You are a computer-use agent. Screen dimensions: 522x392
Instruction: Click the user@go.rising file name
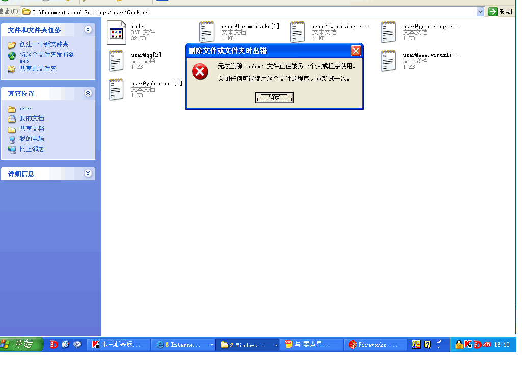[431, 26]
